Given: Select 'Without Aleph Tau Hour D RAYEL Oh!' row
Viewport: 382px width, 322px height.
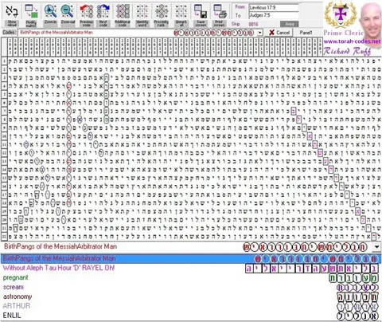Looking at the screenshot, I should [191, 268].
